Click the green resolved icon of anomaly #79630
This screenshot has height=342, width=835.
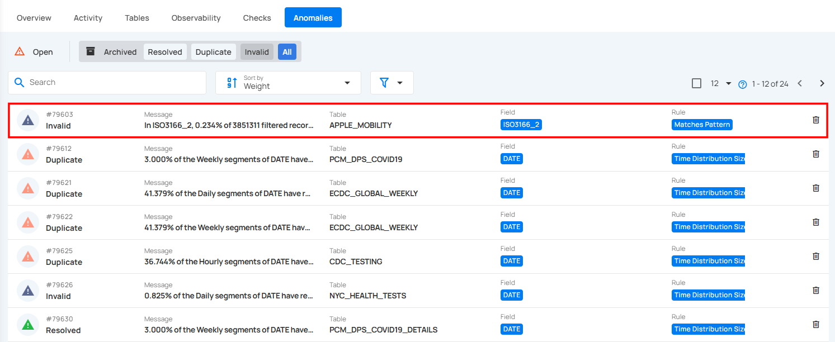click(x=28, y=325)
